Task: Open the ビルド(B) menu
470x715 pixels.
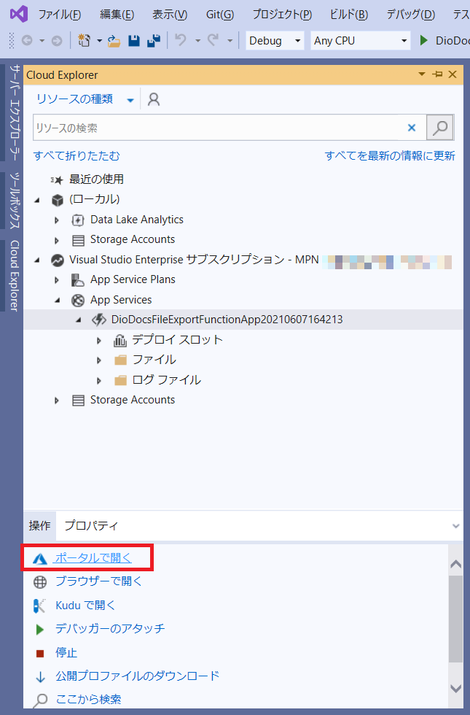Action: pos(348,15)
